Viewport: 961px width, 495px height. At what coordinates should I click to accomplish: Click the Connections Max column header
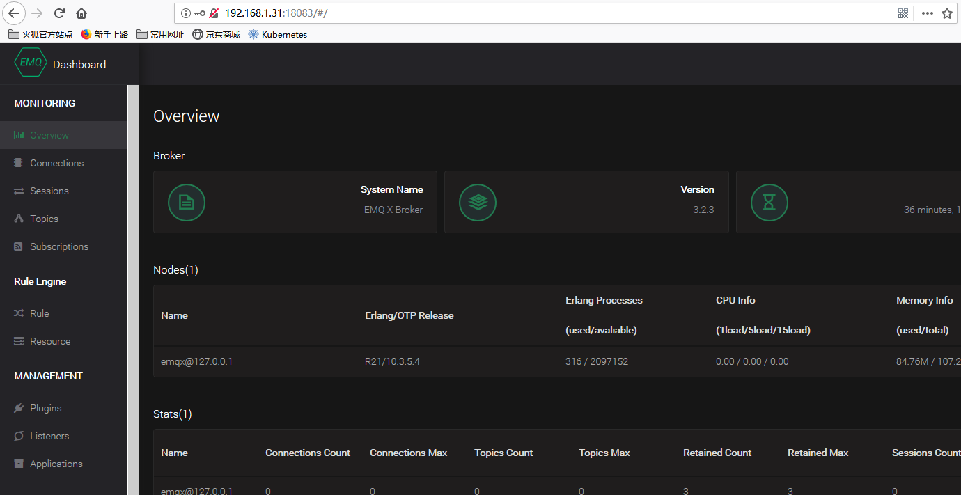pos(409,453)
